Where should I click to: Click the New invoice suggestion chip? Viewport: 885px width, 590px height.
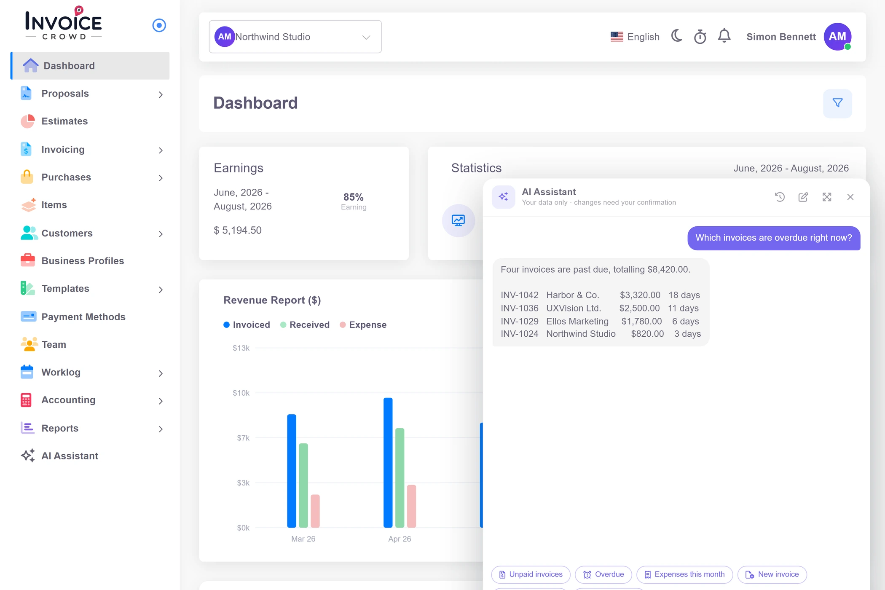coord(772,574)
